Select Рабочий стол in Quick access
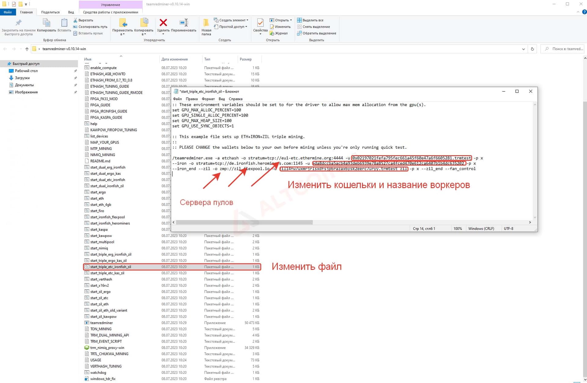The height and width of the screenshot is (383, 587). pos(26,71)
